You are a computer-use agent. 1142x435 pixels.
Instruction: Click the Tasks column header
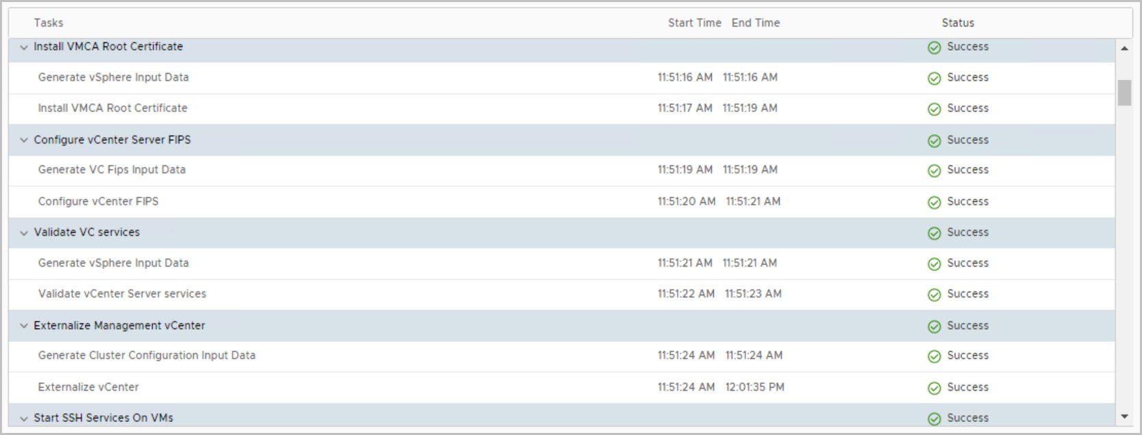click(49, 23)
